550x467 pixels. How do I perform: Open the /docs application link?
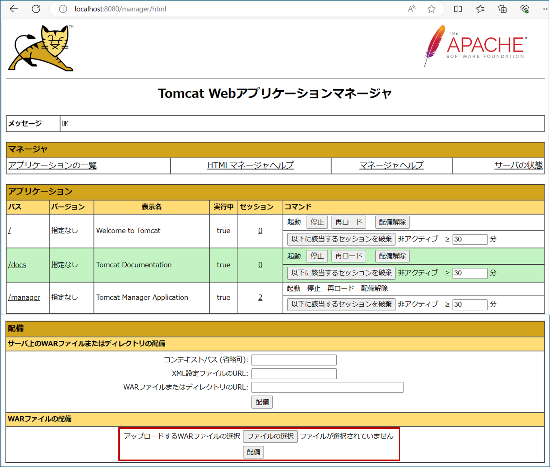(x=17, y=265)
